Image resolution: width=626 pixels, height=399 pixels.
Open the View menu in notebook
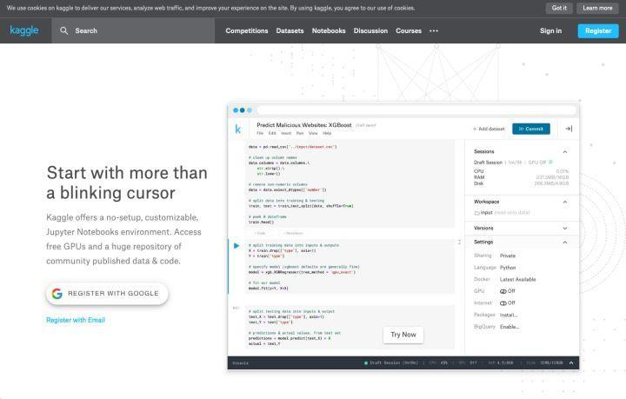click(x=313, y=133)
